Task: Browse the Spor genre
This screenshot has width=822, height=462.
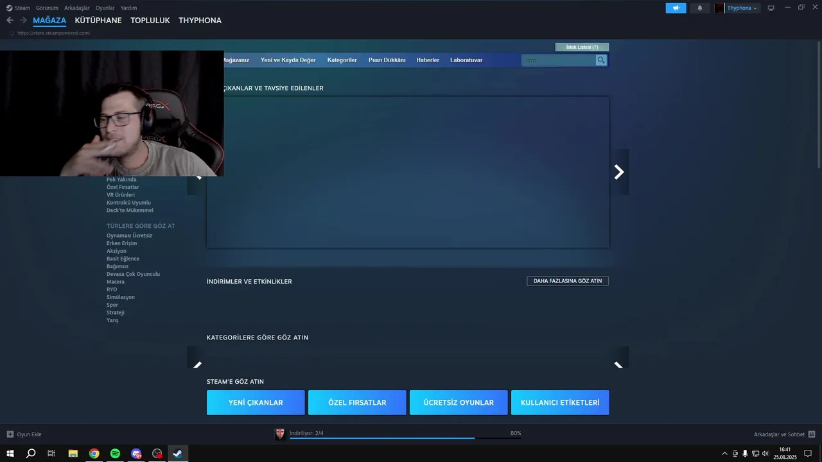Action: coord(112,305)
